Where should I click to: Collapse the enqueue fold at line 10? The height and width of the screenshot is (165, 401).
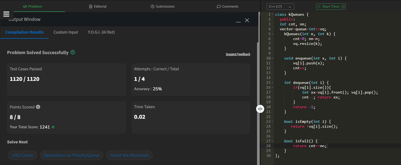273,58
